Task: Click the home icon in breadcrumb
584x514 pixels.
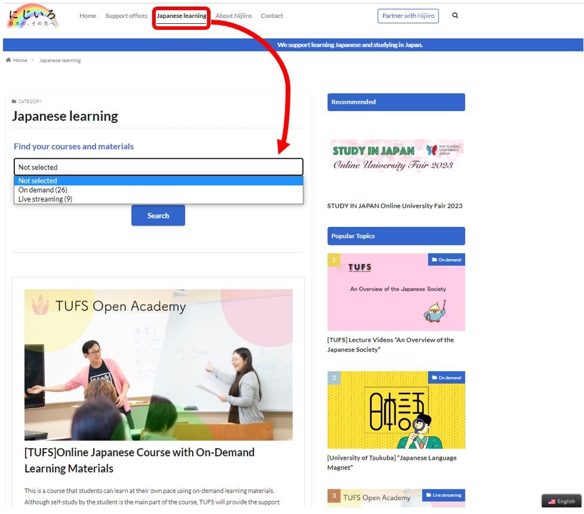Action: (8, 60)
